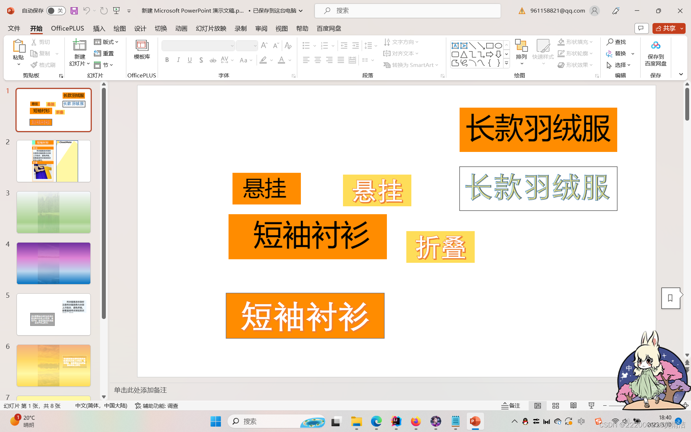
Task: Click the Arrange shapes icon
Action: (x=521, y=46)
